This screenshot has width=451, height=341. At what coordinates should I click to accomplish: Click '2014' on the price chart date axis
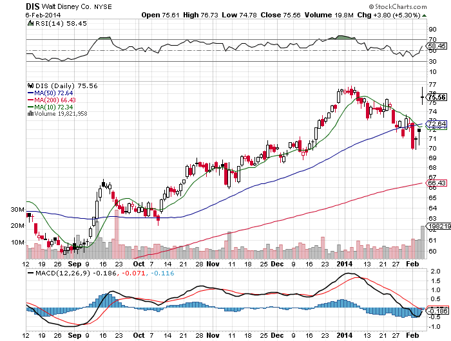[344, 264]
